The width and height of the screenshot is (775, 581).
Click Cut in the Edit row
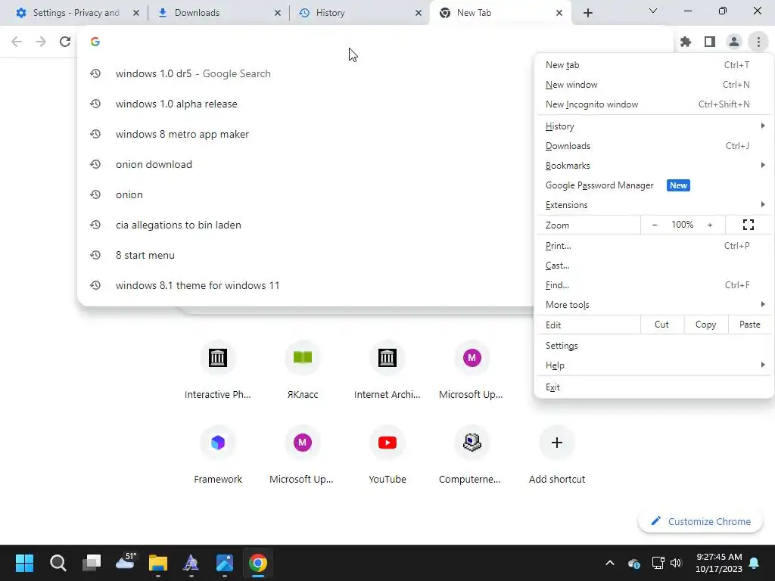(661, 325)
